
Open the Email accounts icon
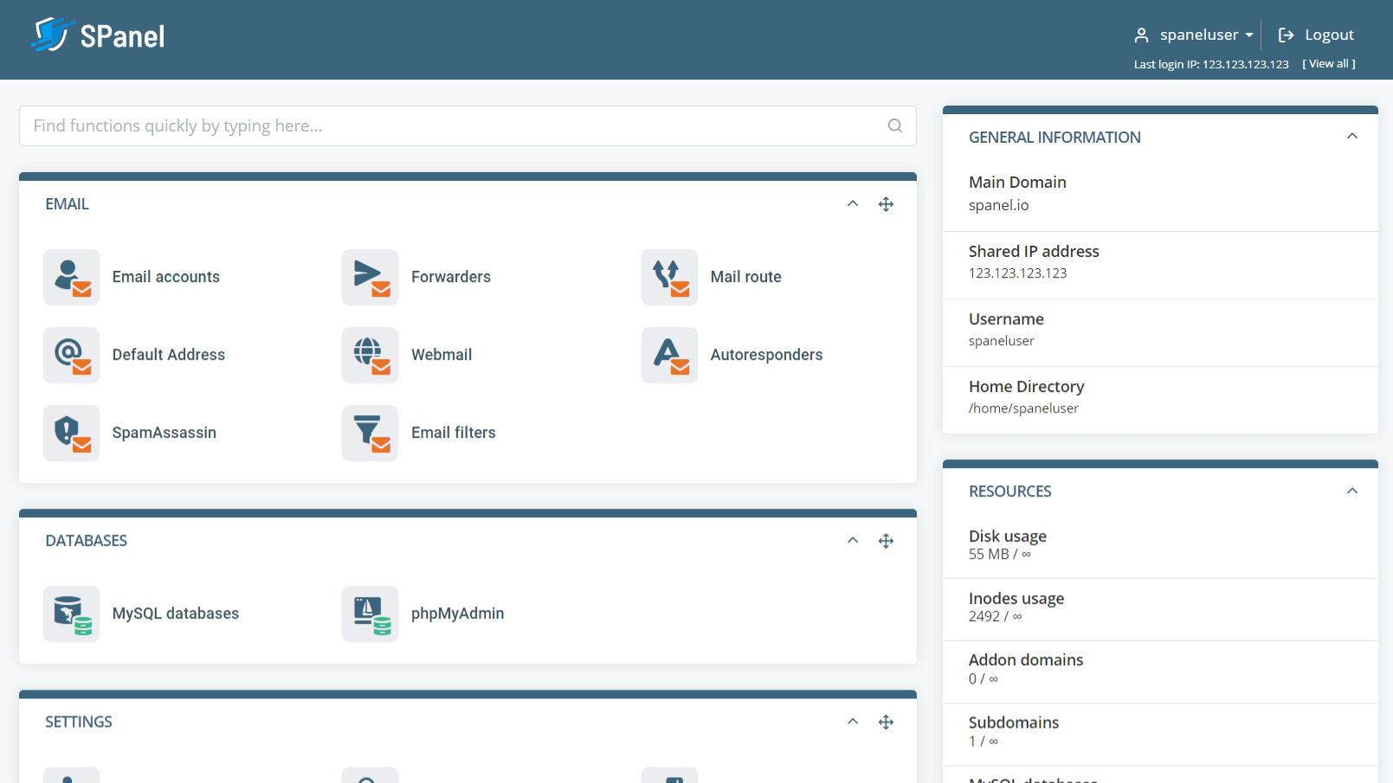point(71,277)
